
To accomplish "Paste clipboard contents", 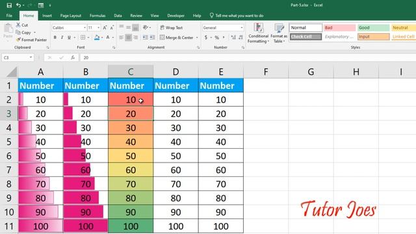I will (x=8, y=31).
